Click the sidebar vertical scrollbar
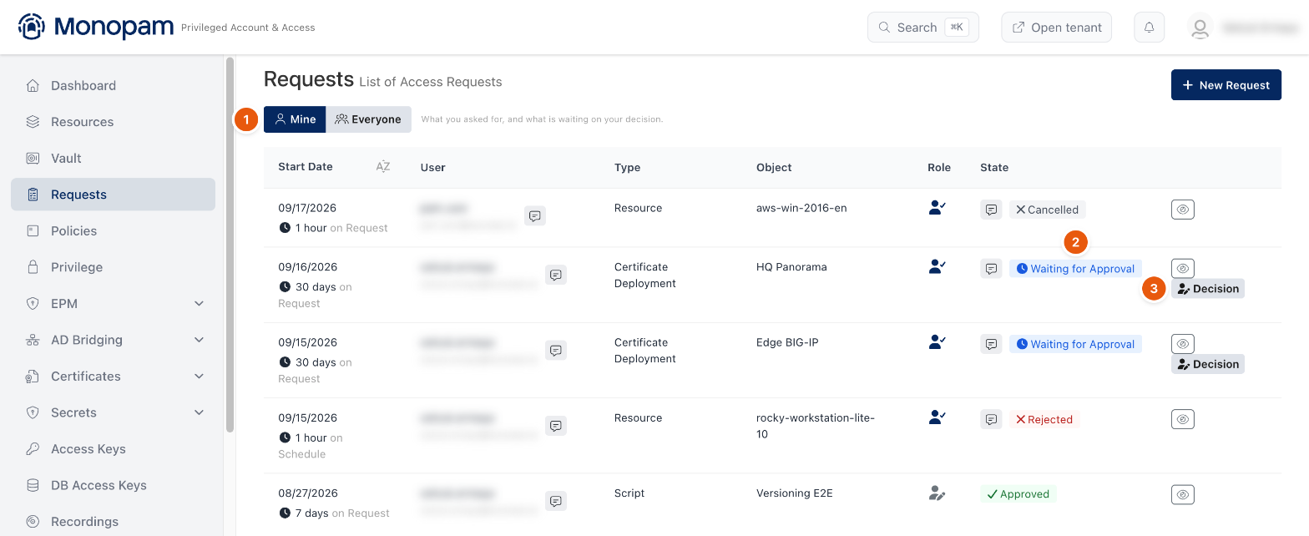This screenshot has width=1309, height=536. point(230,244)
